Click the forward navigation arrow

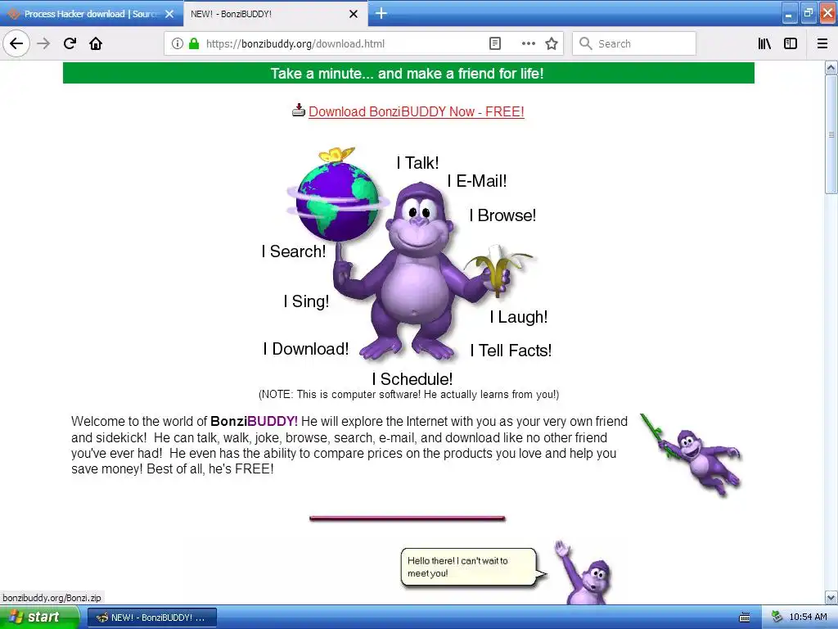[x=43, y=43]
